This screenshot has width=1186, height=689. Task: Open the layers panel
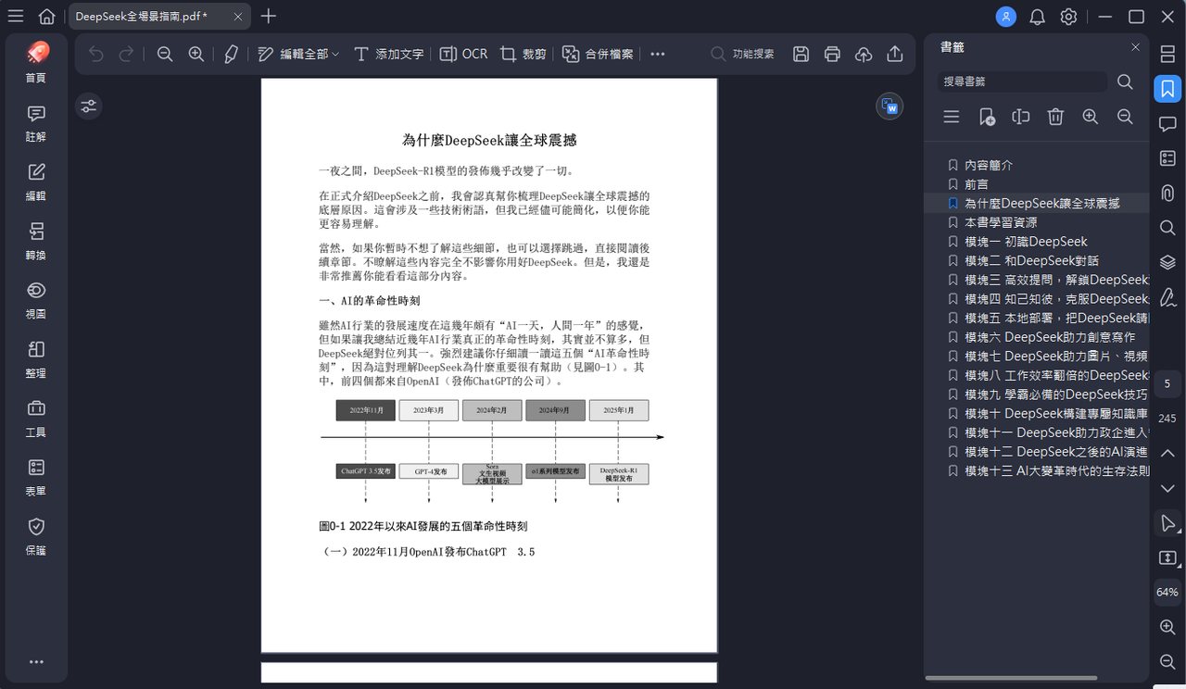click(1167, 262)
